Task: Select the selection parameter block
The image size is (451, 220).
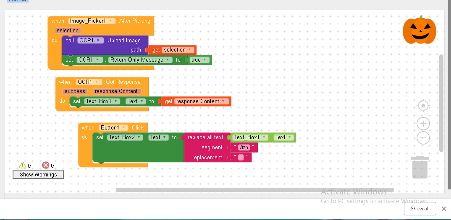Action: pos(68,31)
